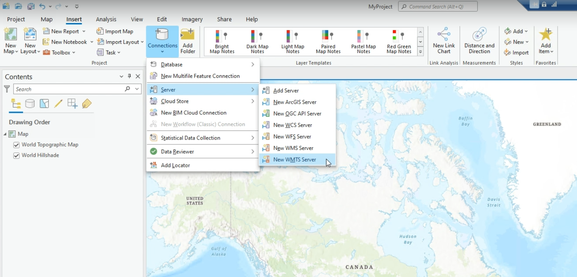Switch to the Analysis ribbon tab
Viewport: 577px width, 277px height.
coord(106,19)
